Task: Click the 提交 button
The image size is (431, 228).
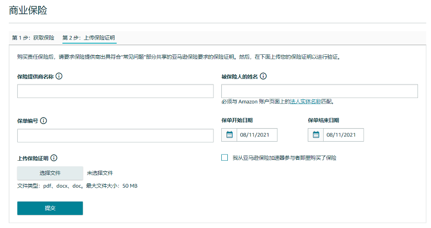Action: [x=50, y=208]
